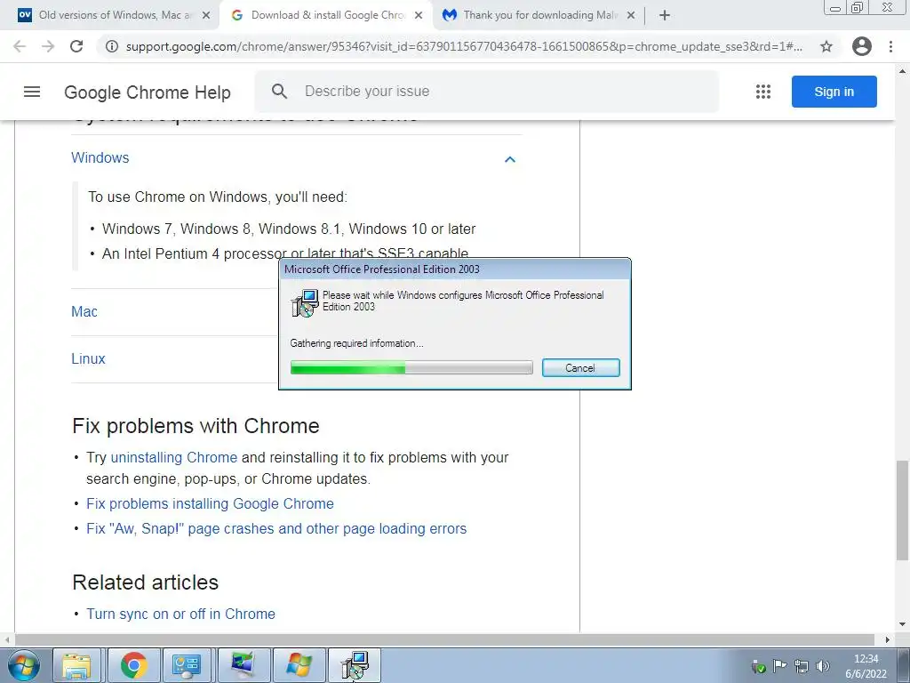Image resolution: width=910 pixels, height=683 pixels.
Task: Open the Windows flag taskbar item
Action: tap(299, 665)
